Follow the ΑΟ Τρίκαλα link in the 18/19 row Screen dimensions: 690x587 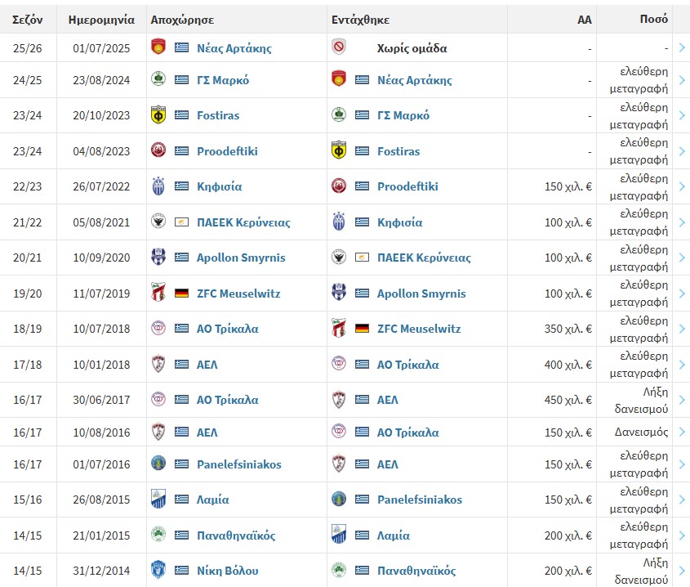228,329
